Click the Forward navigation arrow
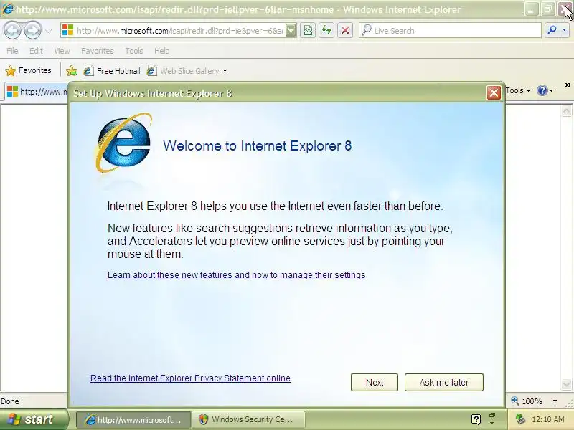 [32, 30]
